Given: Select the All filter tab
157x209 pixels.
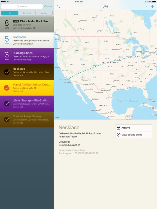Looking at the screenshot, I should point(10,13).
